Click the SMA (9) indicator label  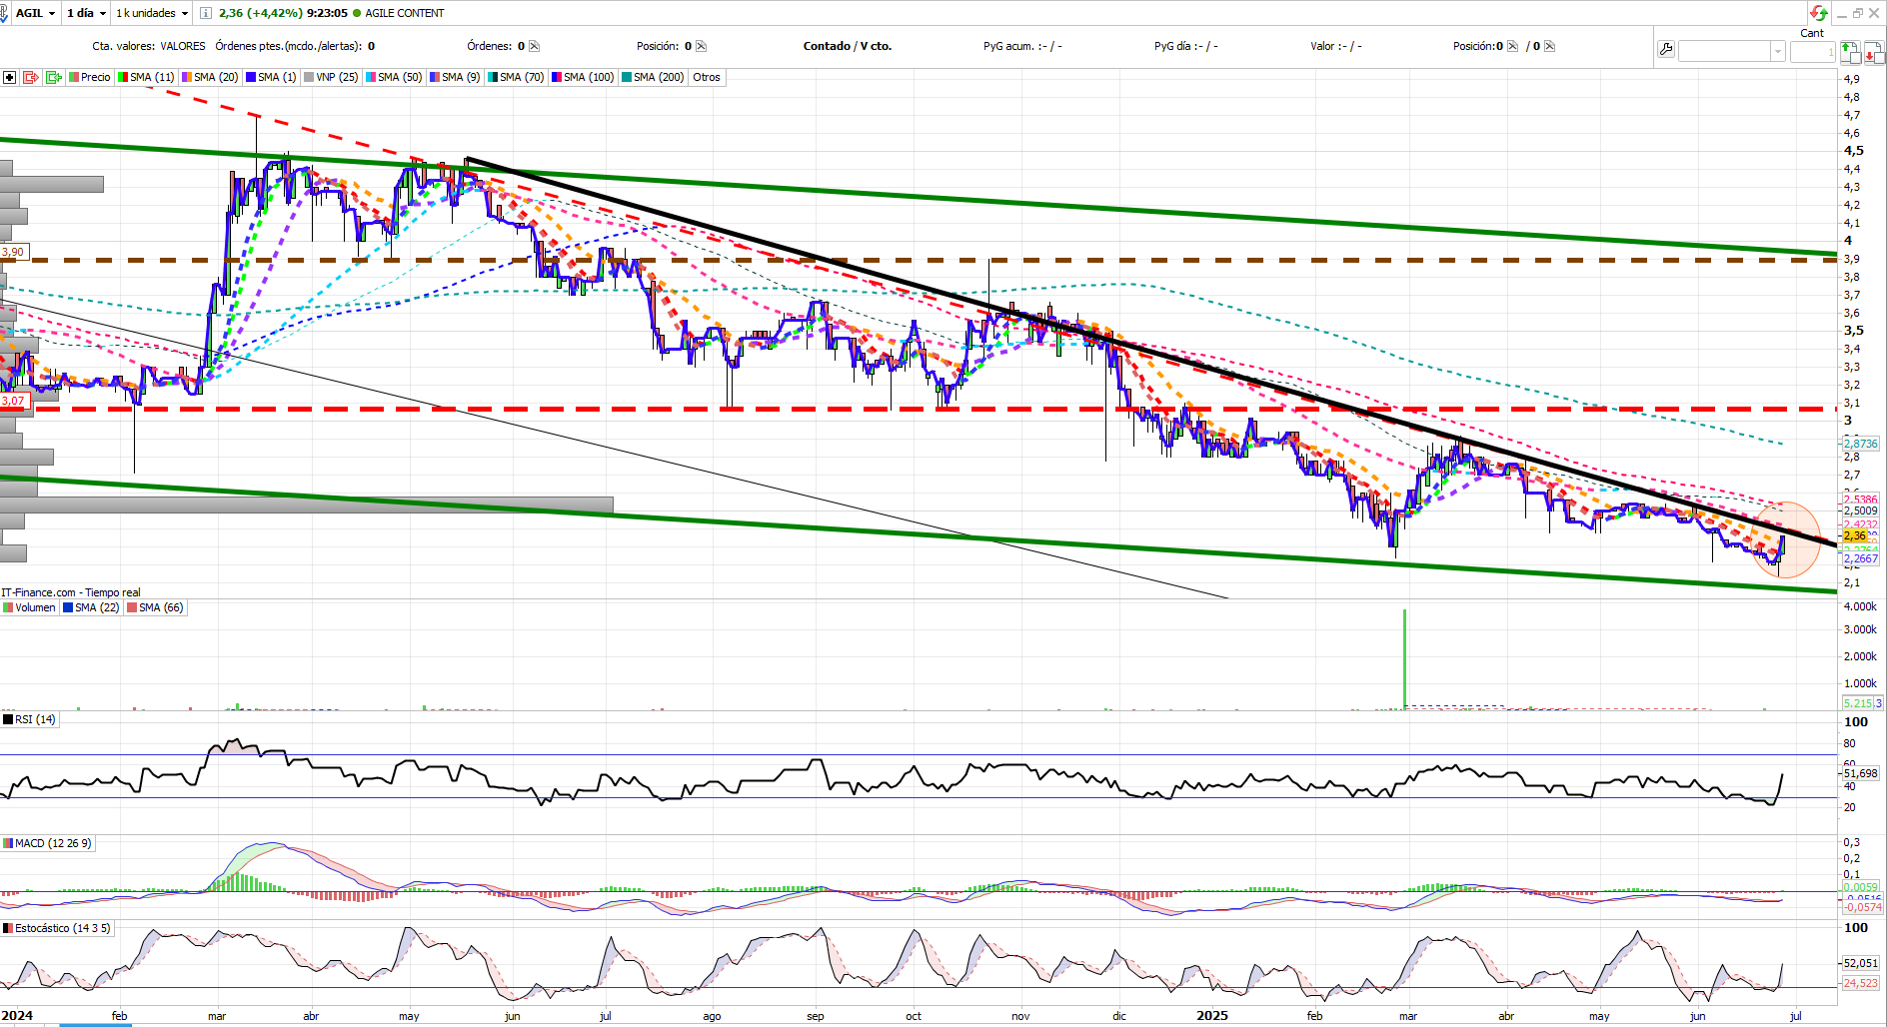[455, 77]
